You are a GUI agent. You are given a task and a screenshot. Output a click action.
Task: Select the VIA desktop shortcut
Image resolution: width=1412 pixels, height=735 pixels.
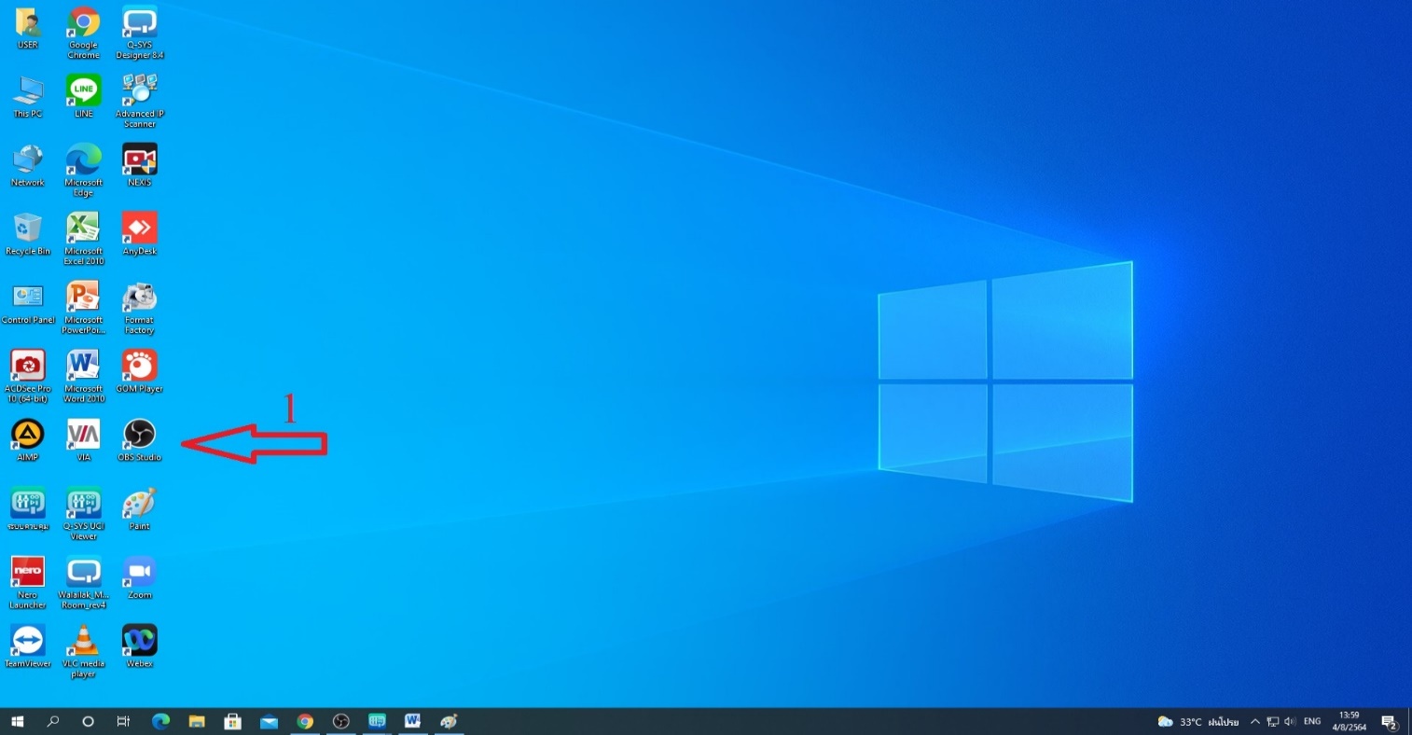tap(84, 441)
